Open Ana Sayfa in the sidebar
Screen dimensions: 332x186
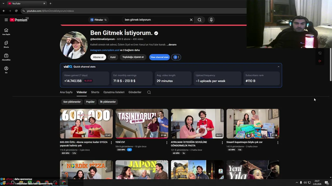(x=6, y=32)
